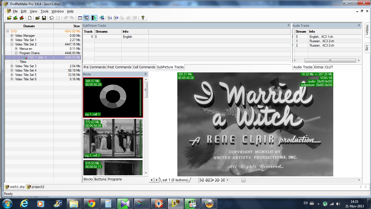371x209 pixels.
Task: Select the pg 2, cell 2 thumbnail
Action: 113,139
